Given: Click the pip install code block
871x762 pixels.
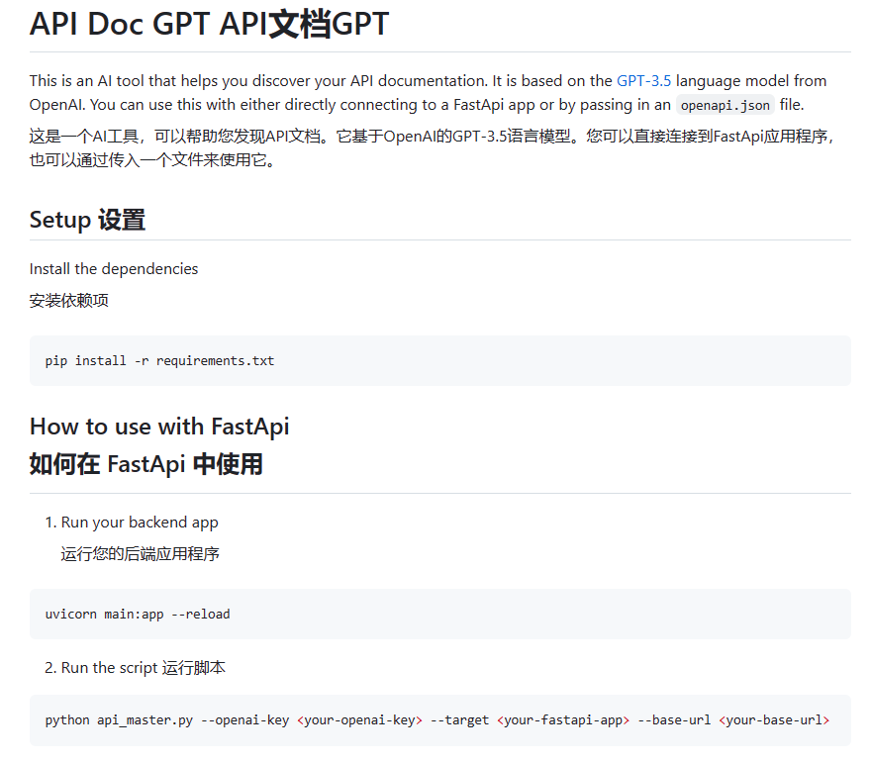Looking at the screenshot, I should [439, 360].
